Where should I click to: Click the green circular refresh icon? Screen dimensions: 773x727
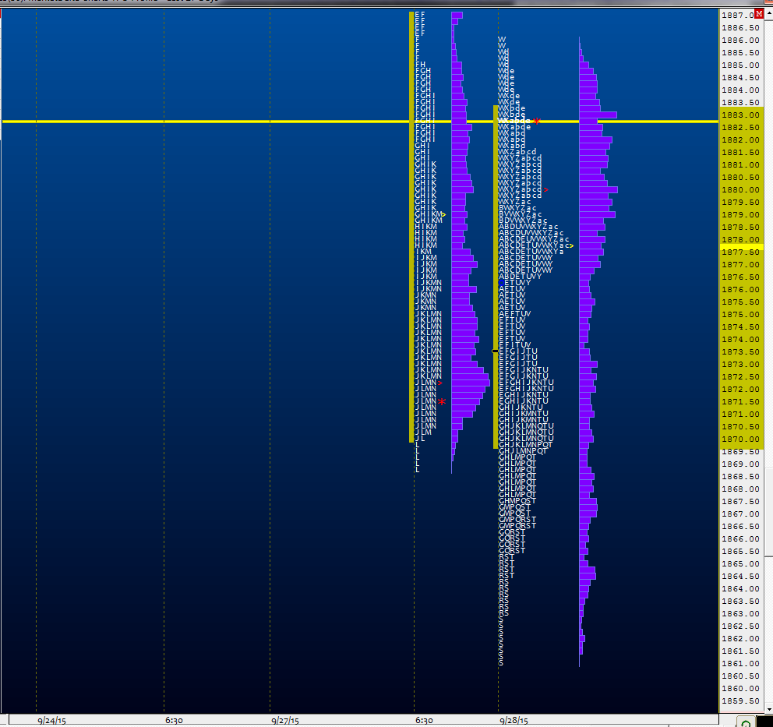click(746, 723)
